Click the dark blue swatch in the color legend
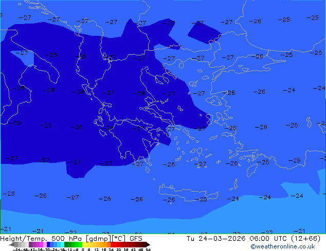Screen dimensions: 326x251 pyautogui.click(x=48, y=244)
